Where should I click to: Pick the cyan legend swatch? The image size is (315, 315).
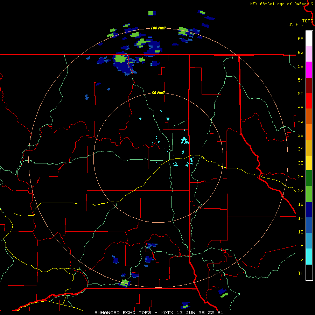tap(309, 257)
